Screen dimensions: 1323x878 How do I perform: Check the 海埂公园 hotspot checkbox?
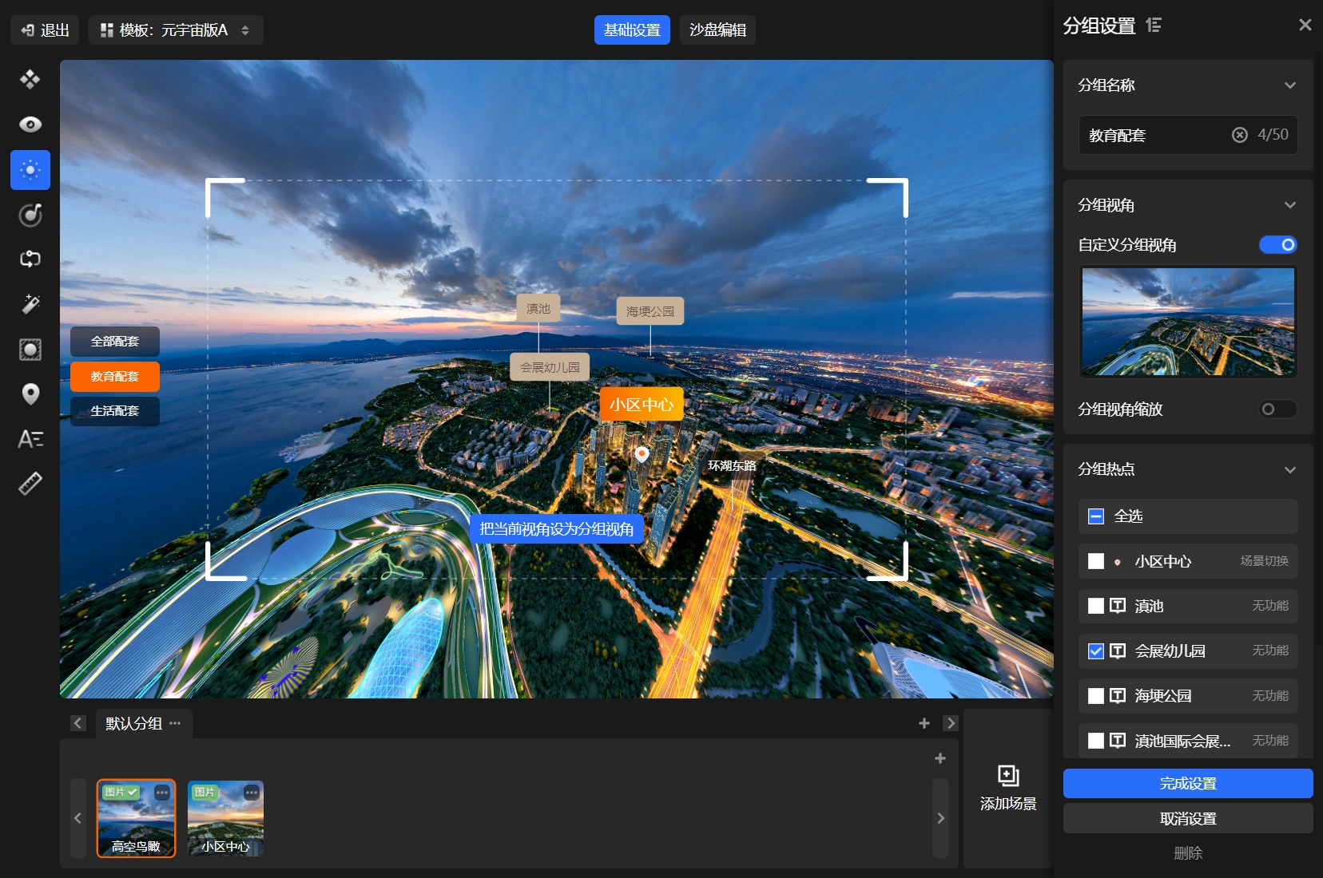[x=1096, y=696]
